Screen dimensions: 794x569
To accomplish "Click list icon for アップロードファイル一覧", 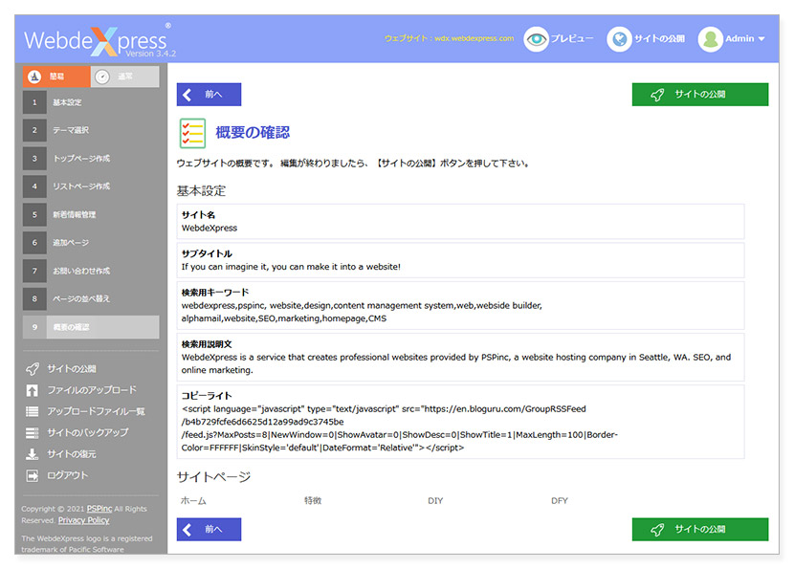I will click(32, 411).
